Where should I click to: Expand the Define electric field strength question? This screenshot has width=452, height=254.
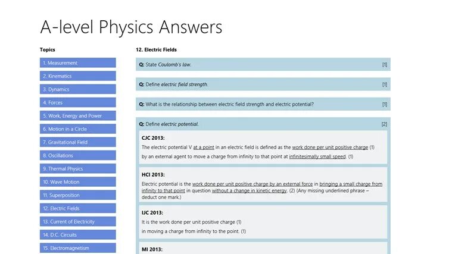point(263,84)
